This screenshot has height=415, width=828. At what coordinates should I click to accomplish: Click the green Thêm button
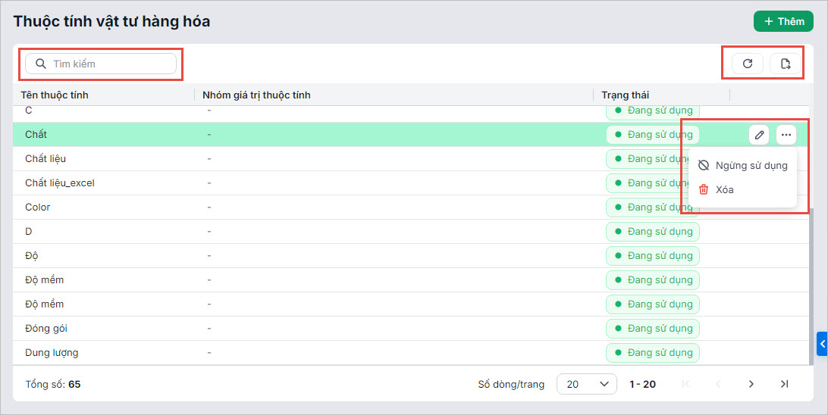click(783, 21)
